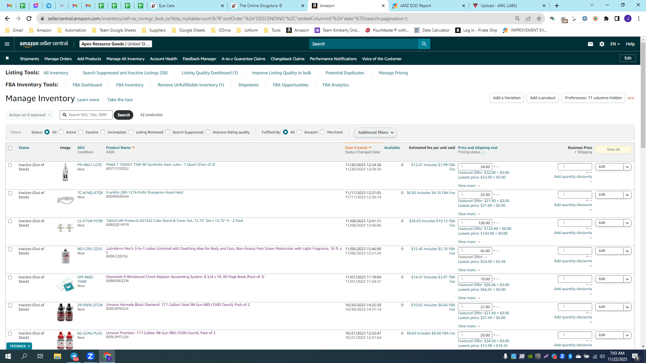This screenshot has width=646, height=363.
Task: Bookmark this page with the star icon
Action: coord(539,18)
